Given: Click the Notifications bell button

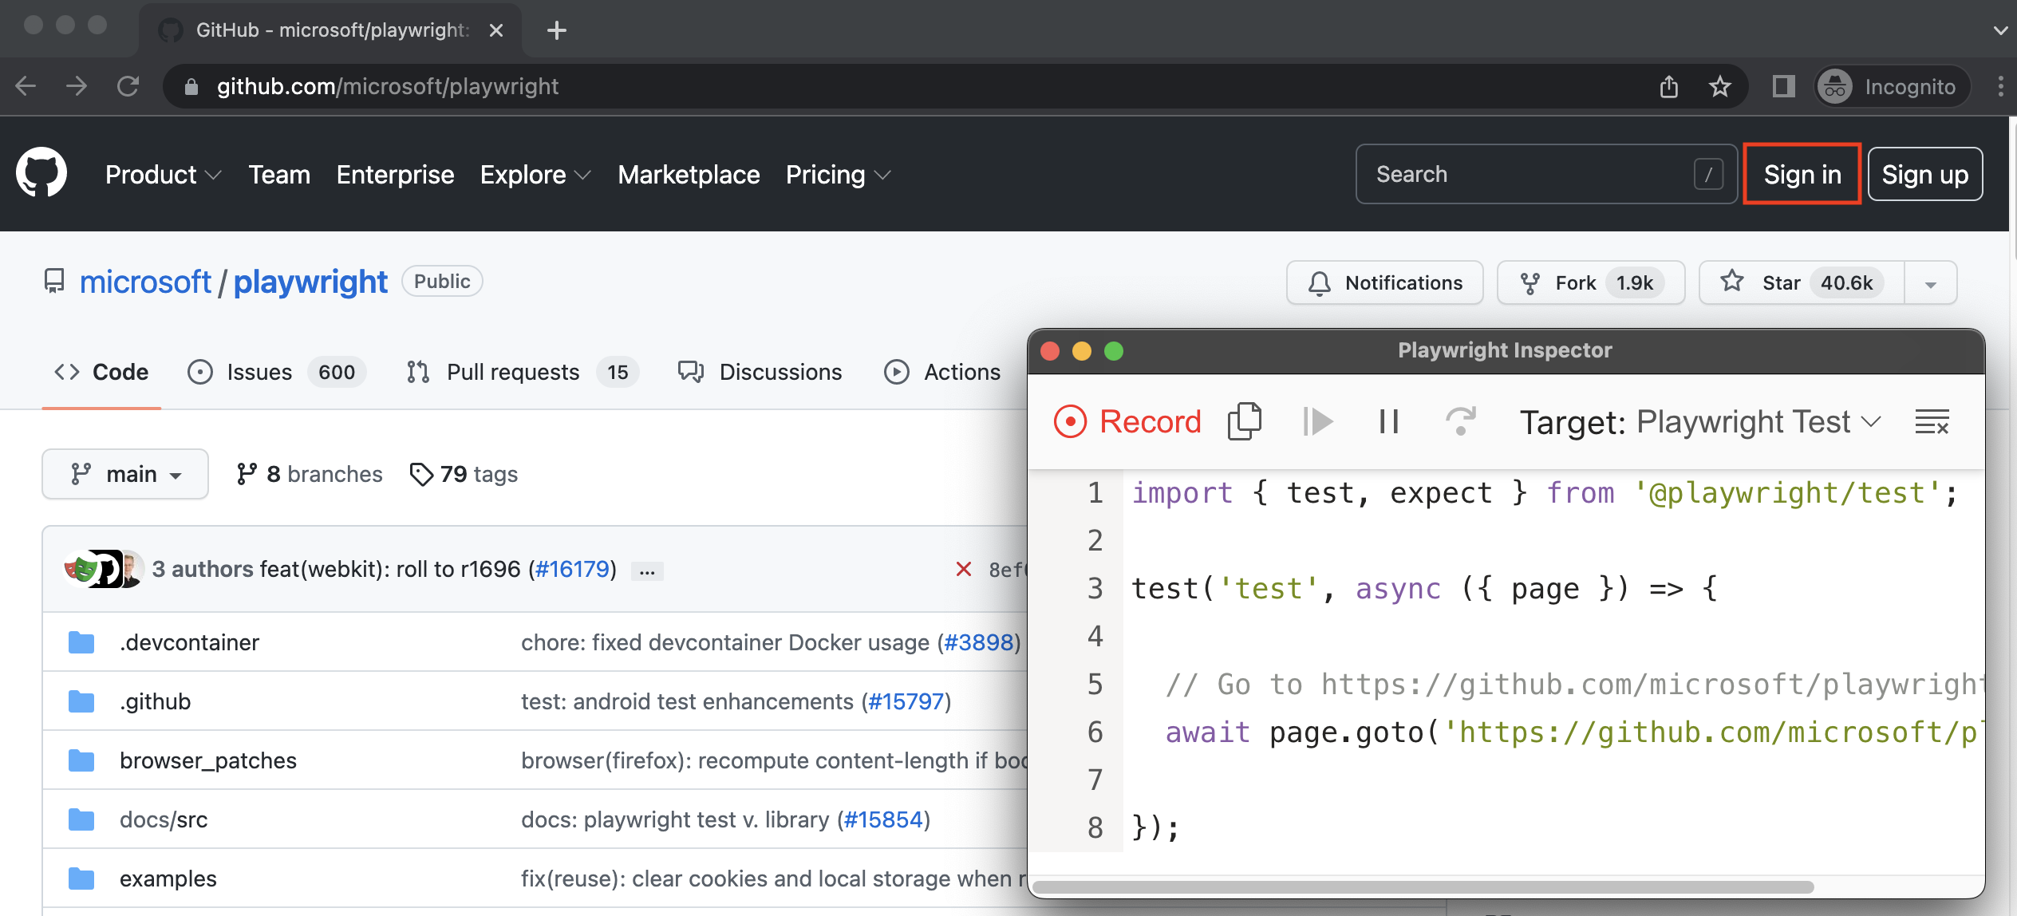Looking at the screenshot, I should (x=1385, y=282).
